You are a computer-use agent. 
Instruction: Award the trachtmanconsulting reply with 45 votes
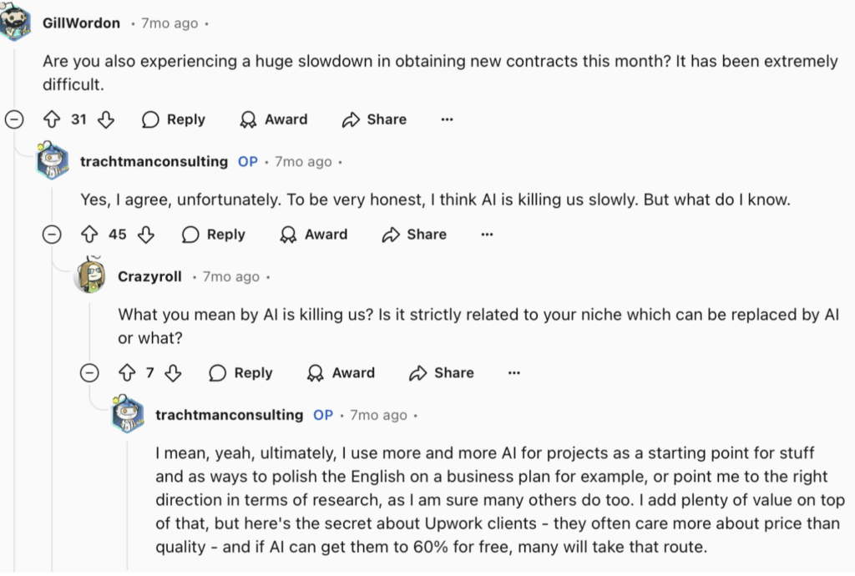click(314, 235)
